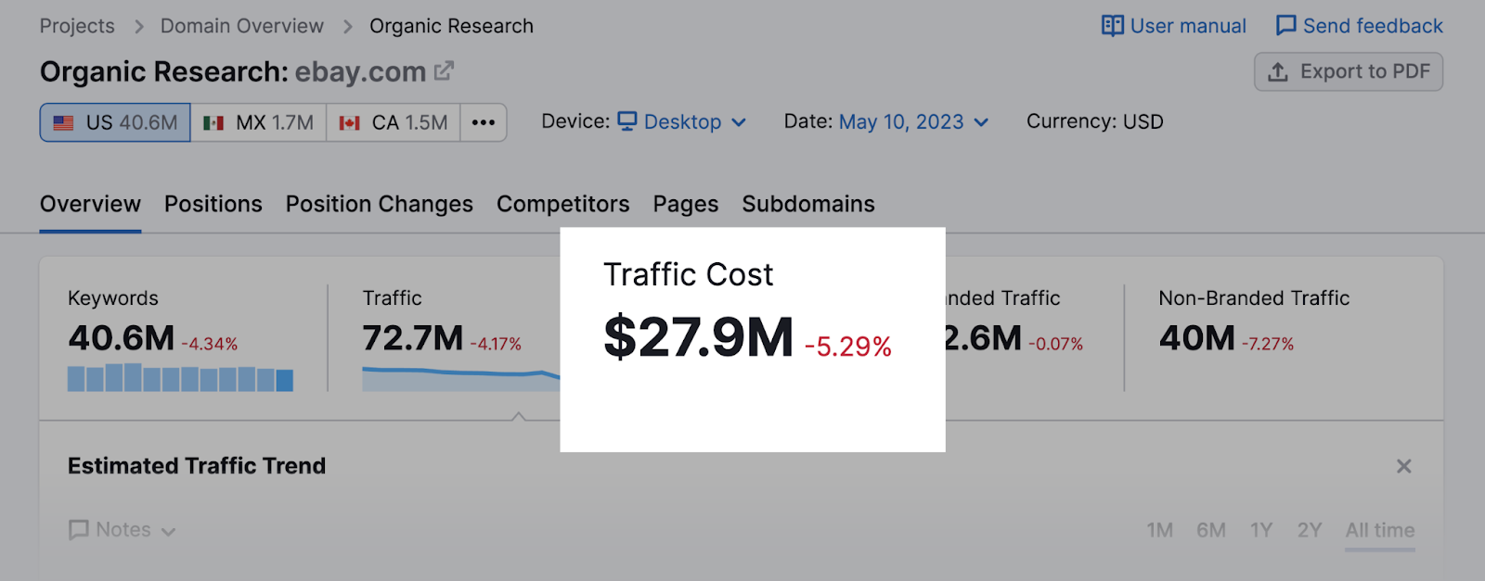Open the Device Desktop dropdown
This screenshot has width=1485, height=581.
click(x=682, y=122)
